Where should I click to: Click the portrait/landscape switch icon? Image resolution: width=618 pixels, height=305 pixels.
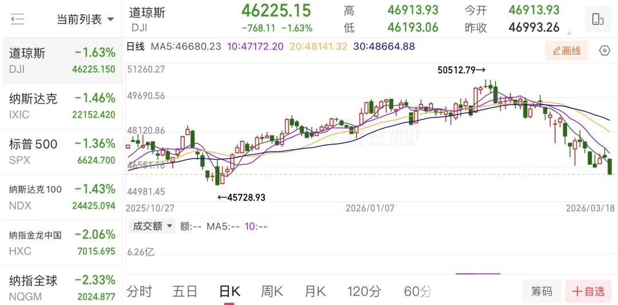[x=598, y=19]
